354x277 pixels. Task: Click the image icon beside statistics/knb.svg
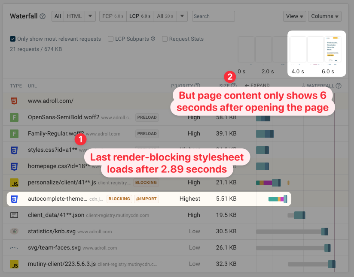(14, 231)
